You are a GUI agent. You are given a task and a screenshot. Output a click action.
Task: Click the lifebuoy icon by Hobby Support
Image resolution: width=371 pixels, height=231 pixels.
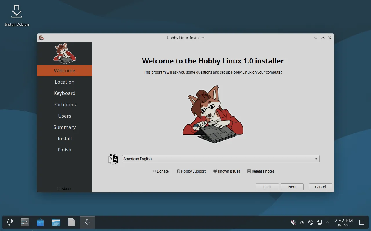(x=178, y=171)
